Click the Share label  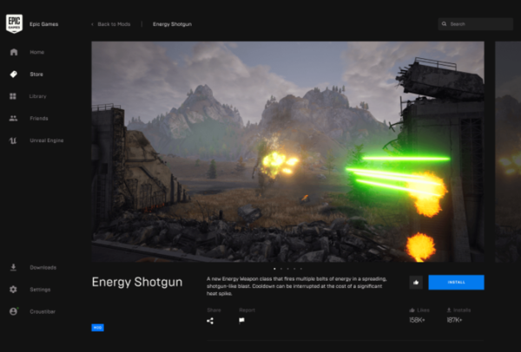[x=214, y=310]
